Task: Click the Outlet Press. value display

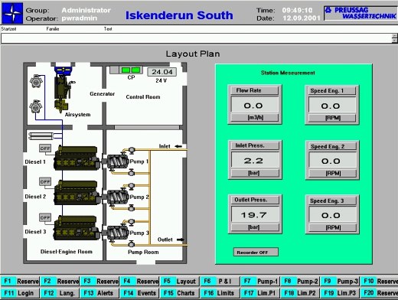Action: point(255,215)
